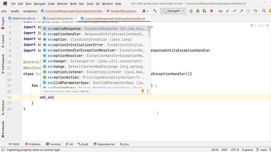Open the Tools menu
This screenshot has width=271, height=152.
90,4
